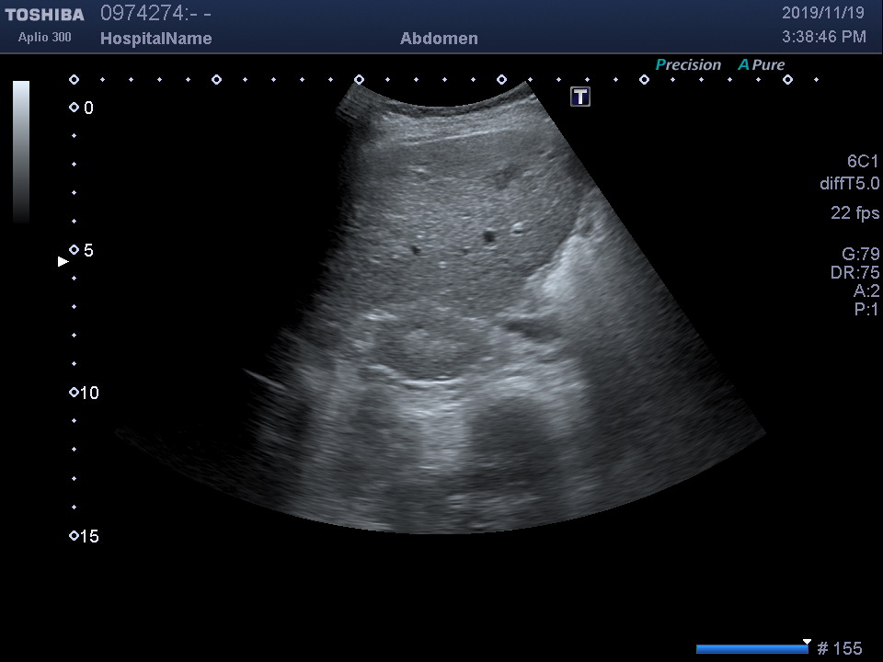
Task: Click the blue cine frame progress bar
Action: (x=751, y=649)
